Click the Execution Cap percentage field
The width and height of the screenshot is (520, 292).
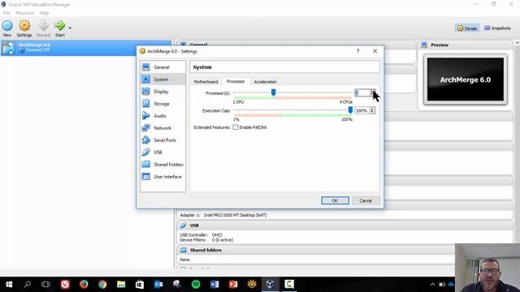362,110
